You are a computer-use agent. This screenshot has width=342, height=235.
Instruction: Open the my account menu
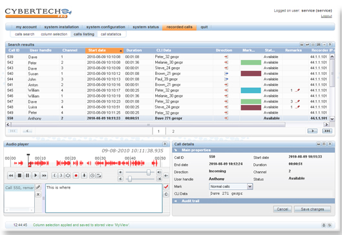coord(26,27)
